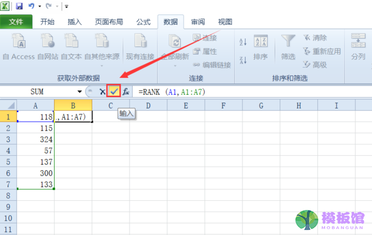Import data using 自 Access icon
The image size is (372, 235).
coord(19,47)
